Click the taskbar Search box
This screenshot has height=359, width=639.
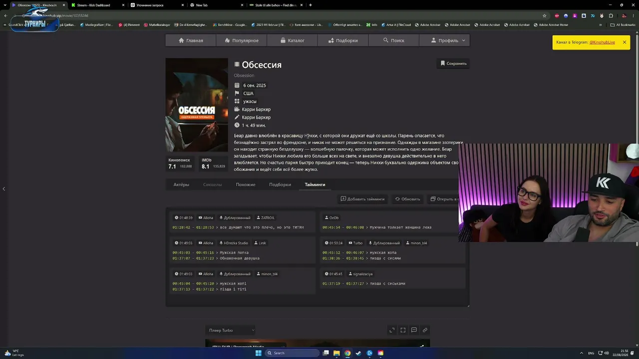point(293,353)
